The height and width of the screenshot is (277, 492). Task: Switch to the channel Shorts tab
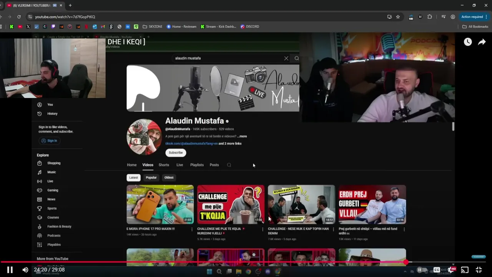coord(164,165)
